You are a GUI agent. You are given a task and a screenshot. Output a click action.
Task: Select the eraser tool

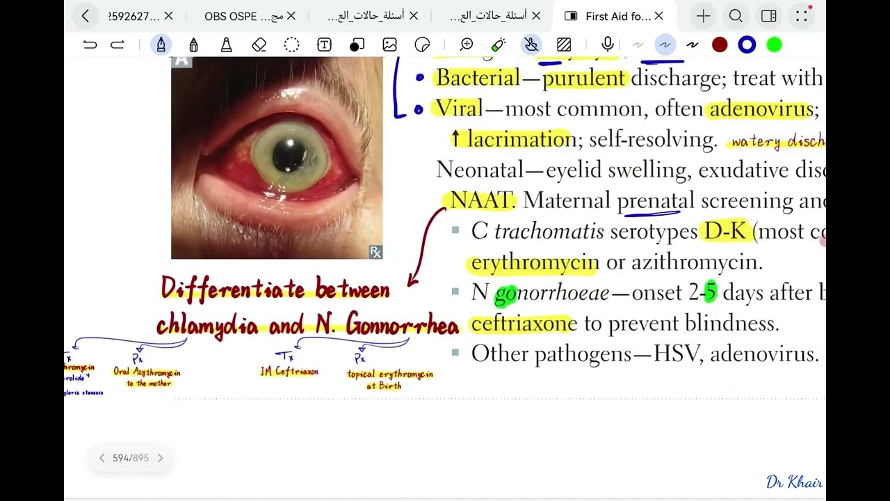[x=259, y=45]
